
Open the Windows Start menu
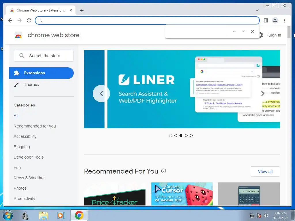(8, 215)
